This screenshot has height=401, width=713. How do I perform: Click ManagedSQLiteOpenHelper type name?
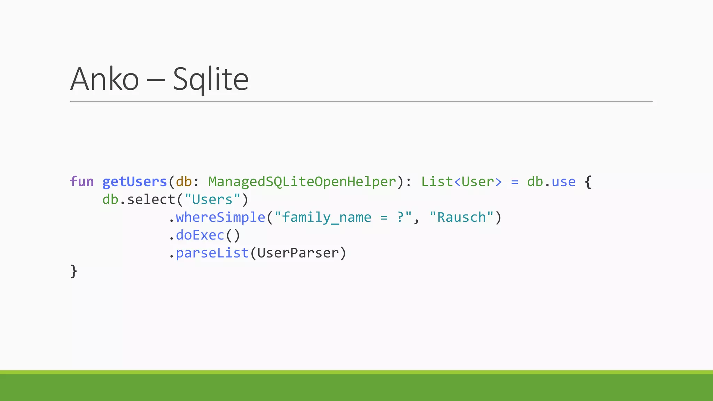302,182
